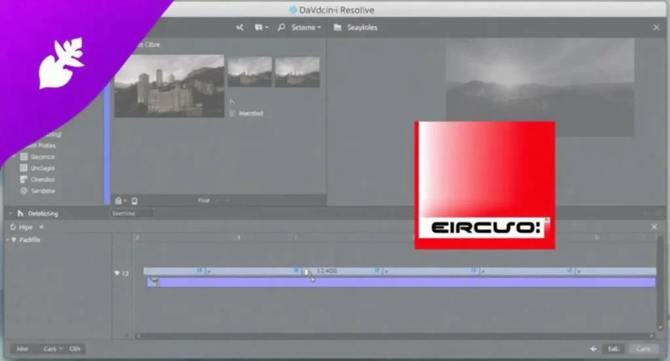This screenshot has height=361, width=670.
Task: Open the Scteme dropdown
Action: (306, 27)
